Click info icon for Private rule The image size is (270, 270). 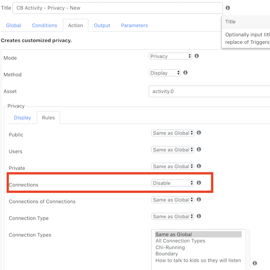pyautogui.click(x=199, y=166)
